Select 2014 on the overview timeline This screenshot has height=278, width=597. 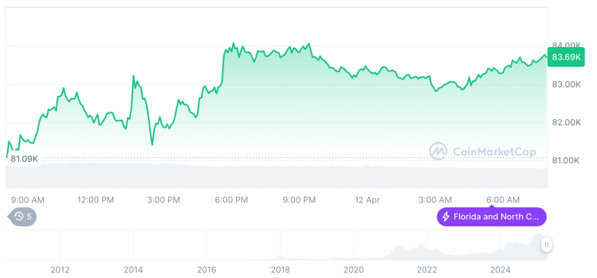[133, 270]
